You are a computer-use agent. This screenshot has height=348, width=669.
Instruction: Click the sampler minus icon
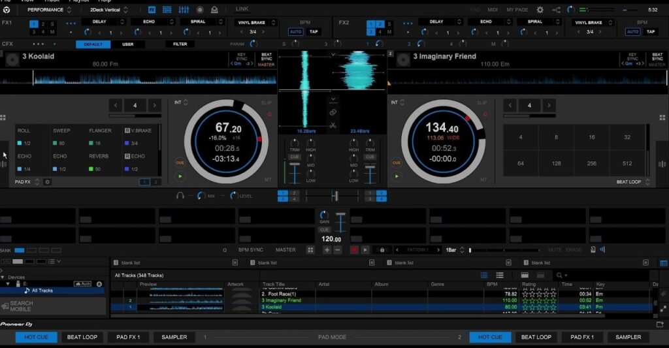338,250
